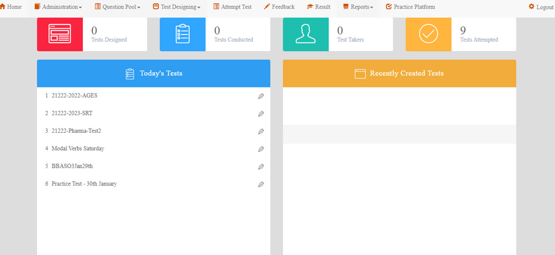Expand the Test Designing dropdown
This screenshot has width=555, height=255.
pos(177,7)
